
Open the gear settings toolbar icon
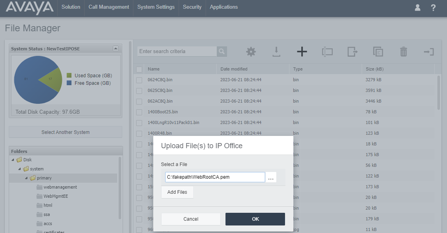click(x=251, y=52)
